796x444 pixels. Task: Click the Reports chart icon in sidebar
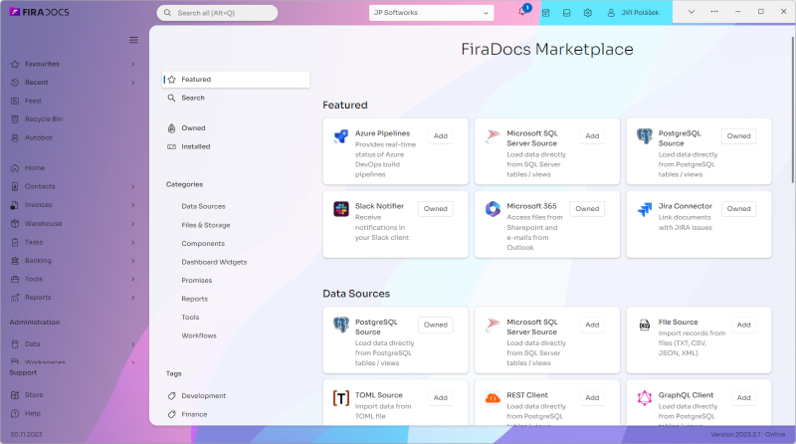pos(15,298)
